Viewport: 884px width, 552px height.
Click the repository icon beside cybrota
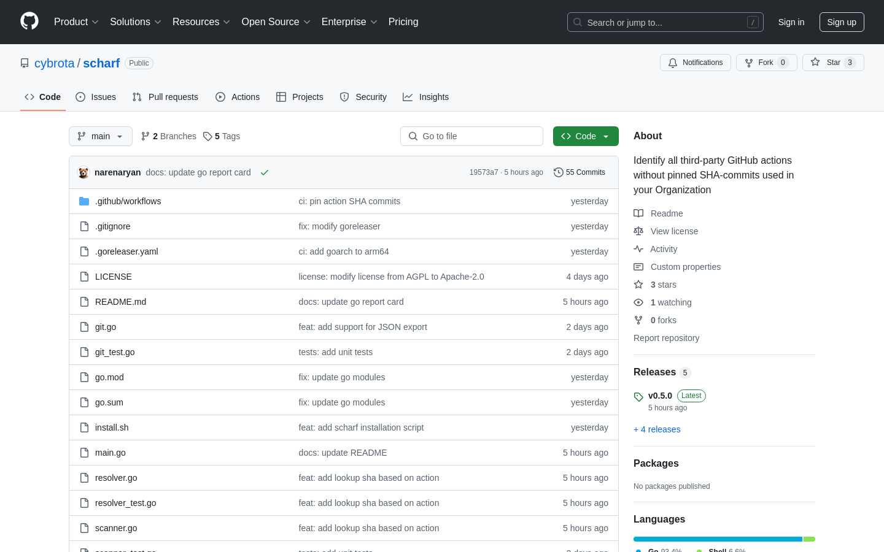[25, 63]
